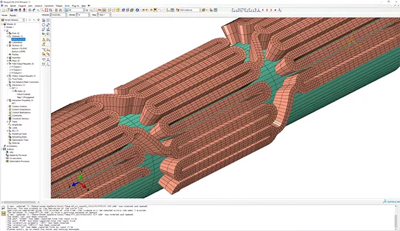
Task: Select Section-1-STENT in the tree
Action: tap(19, 49)
